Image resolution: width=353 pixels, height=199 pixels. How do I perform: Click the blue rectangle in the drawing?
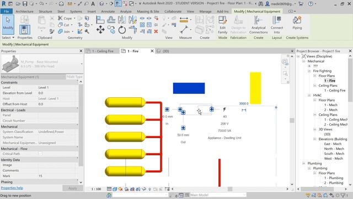pyautogui.click(x=189, y=88)
